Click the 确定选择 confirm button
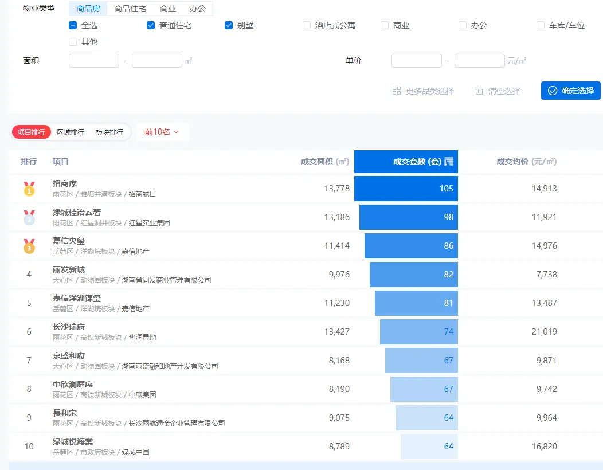603x470 pixels. pyautogui.click(x=571, y=91)
